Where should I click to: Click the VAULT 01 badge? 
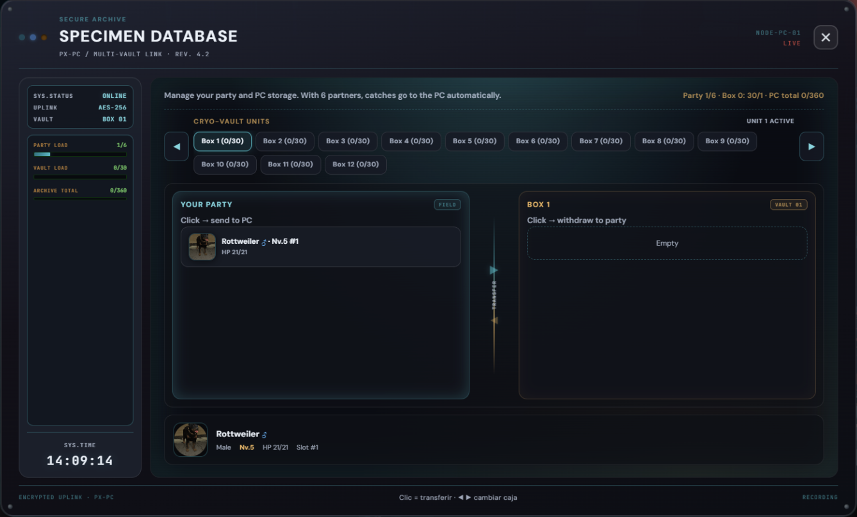click(788, 205)
